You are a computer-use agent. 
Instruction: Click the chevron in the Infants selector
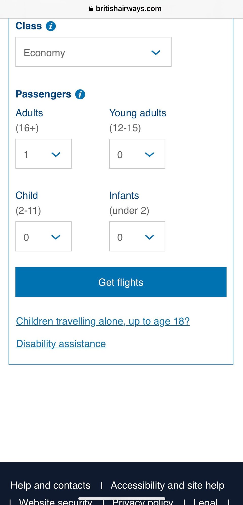(149, 237)
